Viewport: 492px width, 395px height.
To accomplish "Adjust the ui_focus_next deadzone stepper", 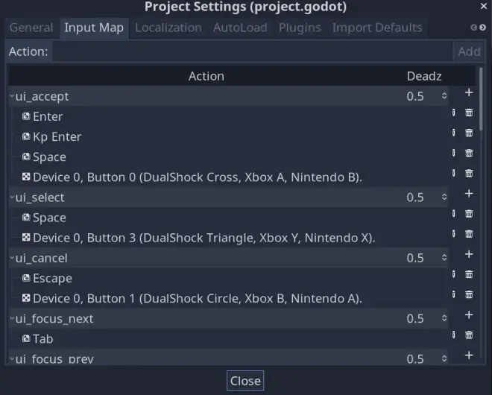I will (444, 318).
